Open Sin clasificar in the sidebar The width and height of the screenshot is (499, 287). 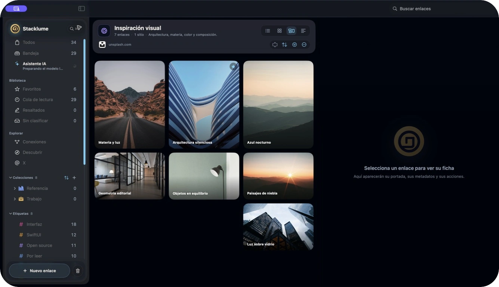tap(45, 121)
